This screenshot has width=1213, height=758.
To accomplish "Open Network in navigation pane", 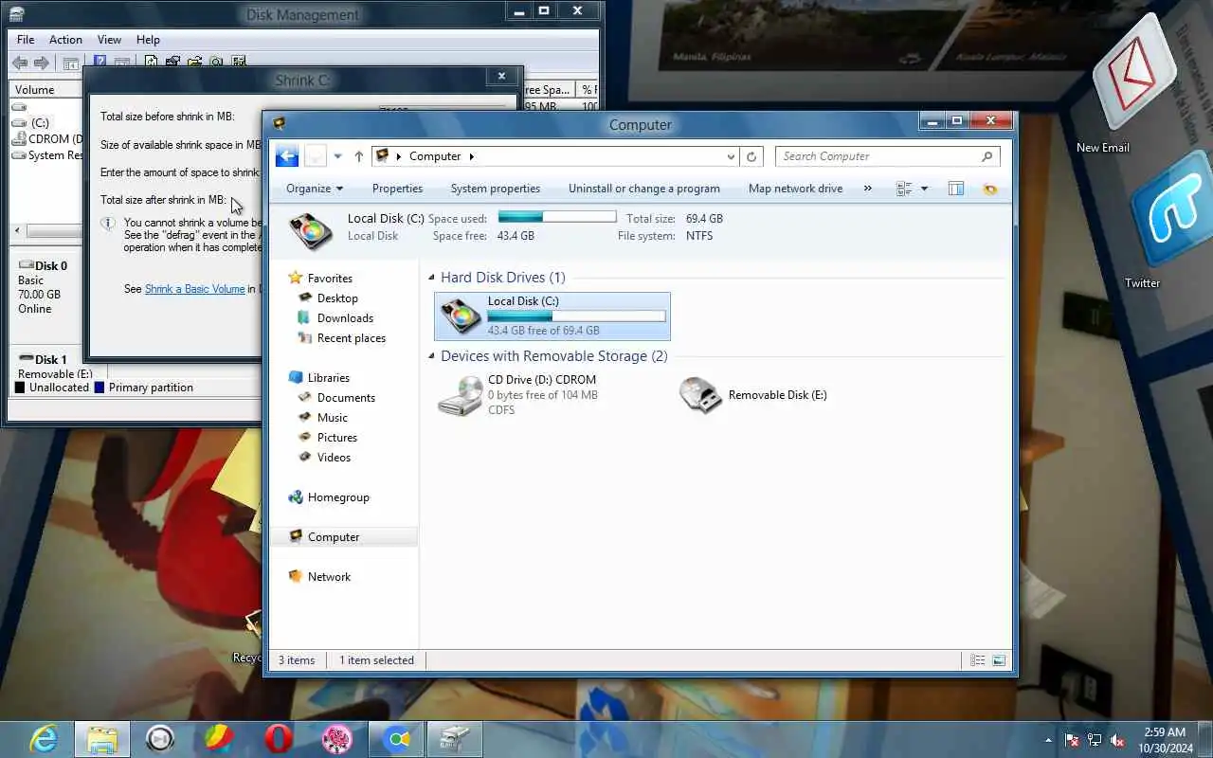I will pos(329,576).
